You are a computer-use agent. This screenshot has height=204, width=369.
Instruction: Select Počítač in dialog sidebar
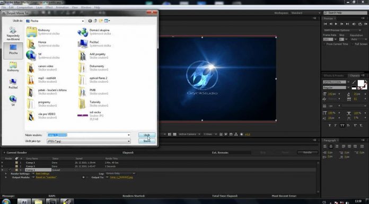13,84
